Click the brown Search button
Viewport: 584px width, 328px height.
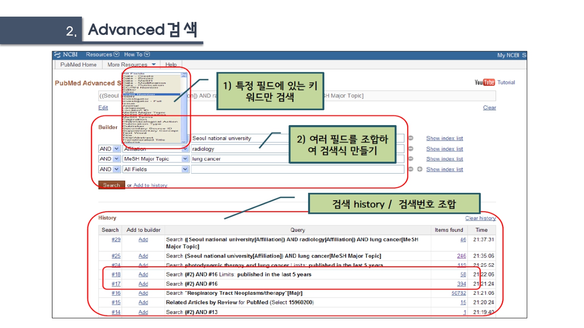point(112,185)
